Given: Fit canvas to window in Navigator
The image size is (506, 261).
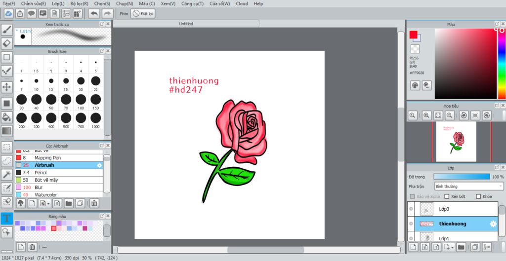Looking at the screenshot, I should click(438, 115).
